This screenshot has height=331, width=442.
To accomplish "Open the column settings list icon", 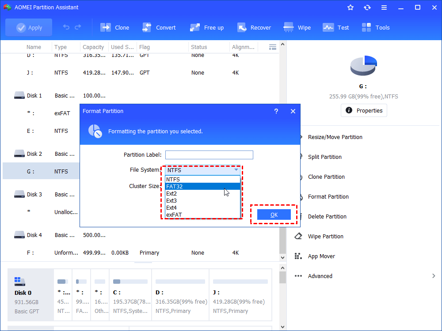I will point(273,47).
